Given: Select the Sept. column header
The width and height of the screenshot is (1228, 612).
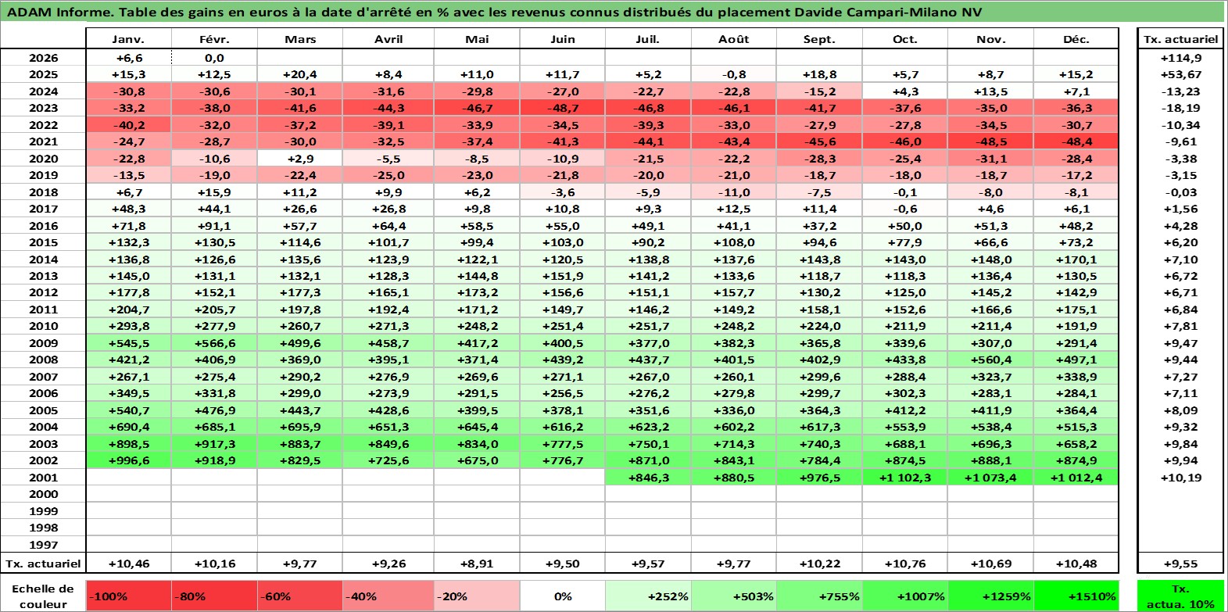Looking at the screenshot, I should 819,39.
